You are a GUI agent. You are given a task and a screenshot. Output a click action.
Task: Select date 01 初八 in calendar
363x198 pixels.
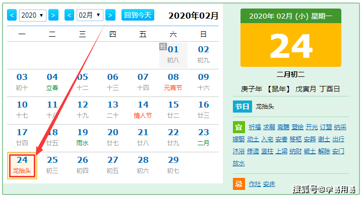coord(173,55)
